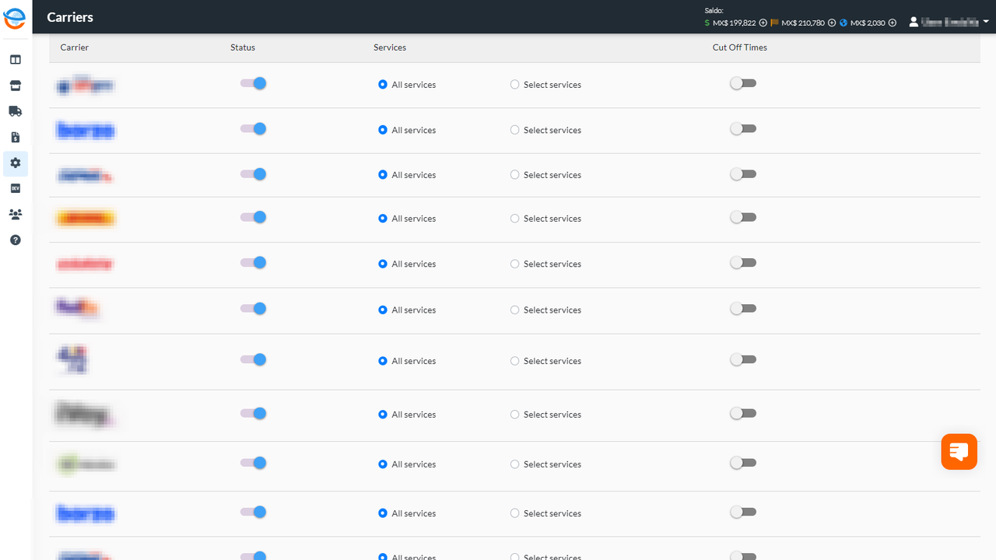Open the dashboard layout icon in sidebar
The image size is (996, 560).
coord(15,60)
